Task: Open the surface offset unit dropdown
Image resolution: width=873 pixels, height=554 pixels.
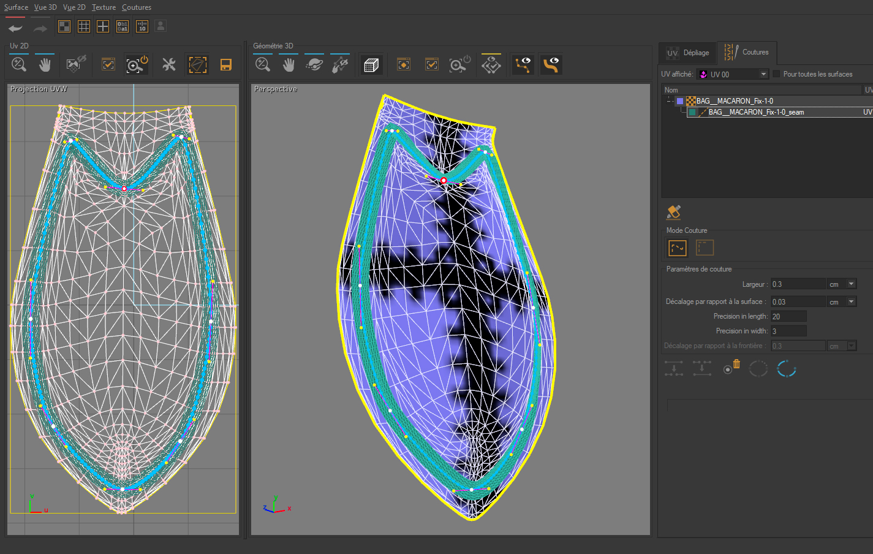Action: click(851, 302)
